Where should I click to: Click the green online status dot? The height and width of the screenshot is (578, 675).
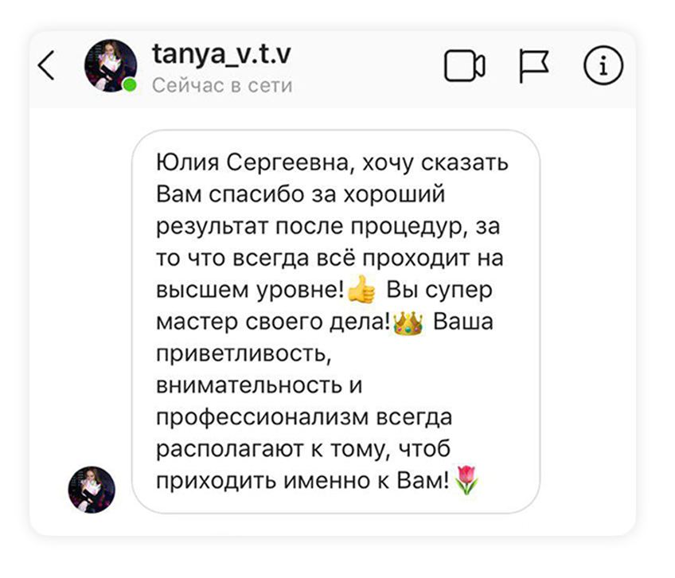pyautogui.click(x=130, y=85)
